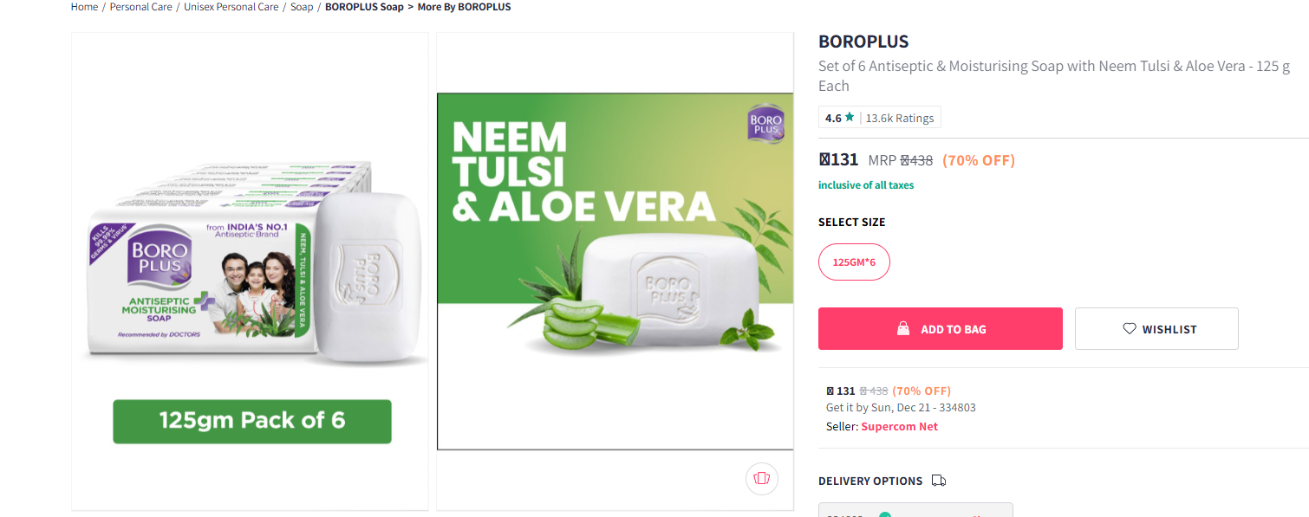The image size is (1309, 517).
Task: Add product using the WISHLIST button
Action: coord(1156,329)
